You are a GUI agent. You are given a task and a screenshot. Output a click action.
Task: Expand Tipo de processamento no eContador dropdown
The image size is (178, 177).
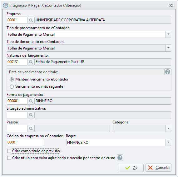(168, 34)
